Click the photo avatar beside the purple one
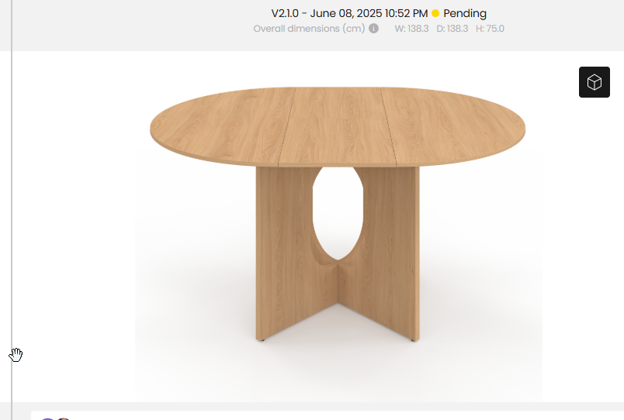Image resolution: width=624 pixels, height=420 pixels. point(63,418)
